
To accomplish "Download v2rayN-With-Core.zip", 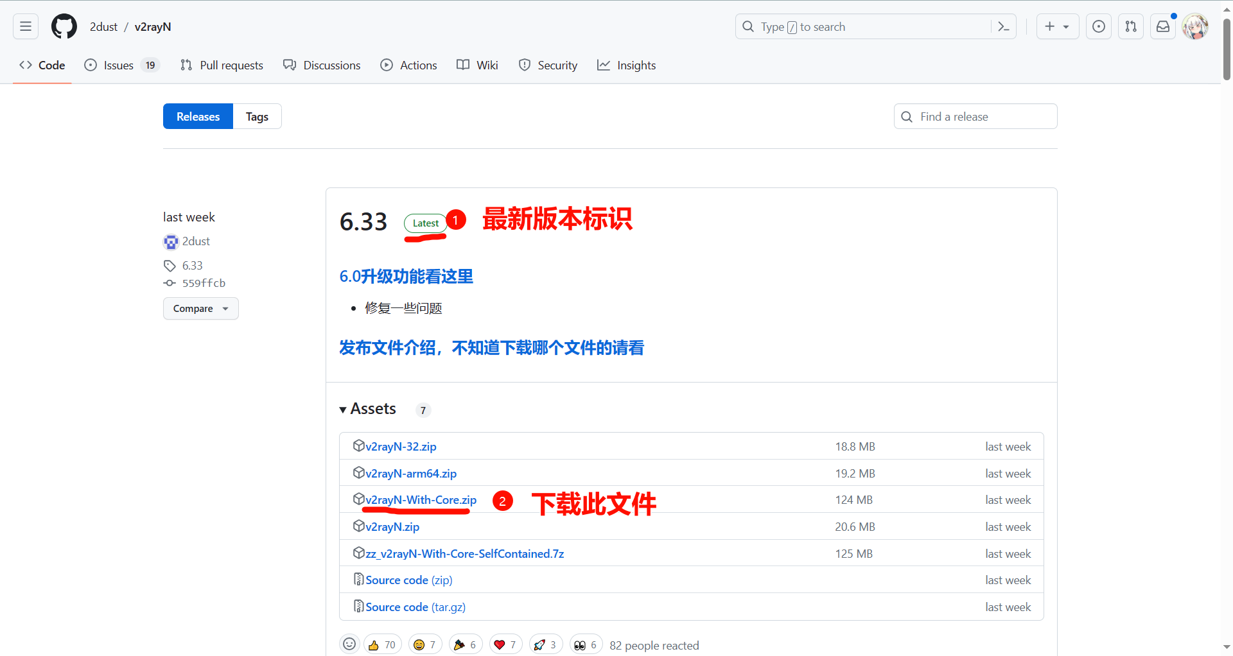I will (x=421, y=499).
